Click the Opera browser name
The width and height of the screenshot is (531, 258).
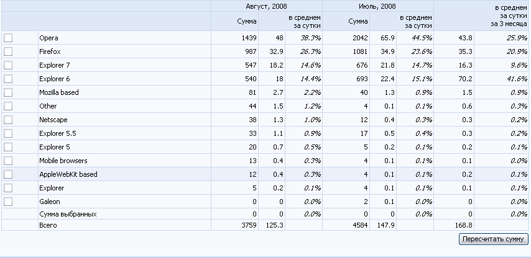pos(48,38)
